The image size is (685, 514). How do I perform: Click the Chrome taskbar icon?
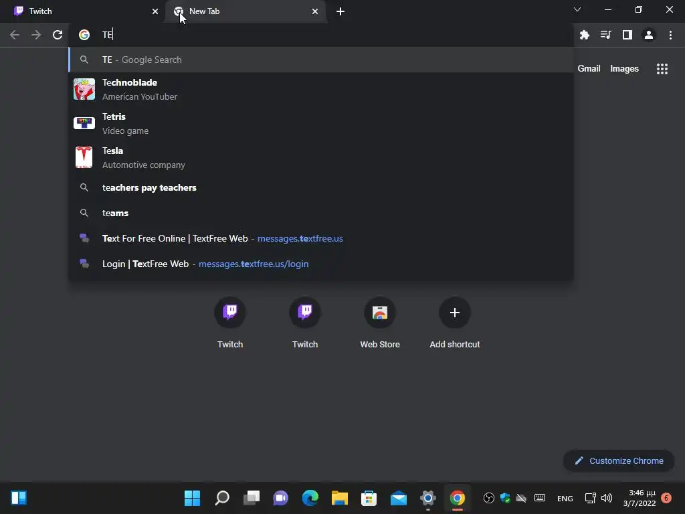pyautogui.click(x=457, y=498)
